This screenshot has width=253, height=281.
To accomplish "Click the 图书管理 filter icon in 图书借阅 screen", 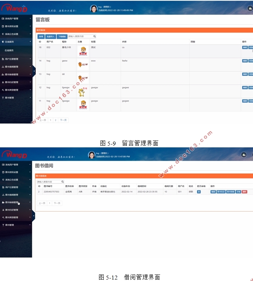I will (3, 225).
